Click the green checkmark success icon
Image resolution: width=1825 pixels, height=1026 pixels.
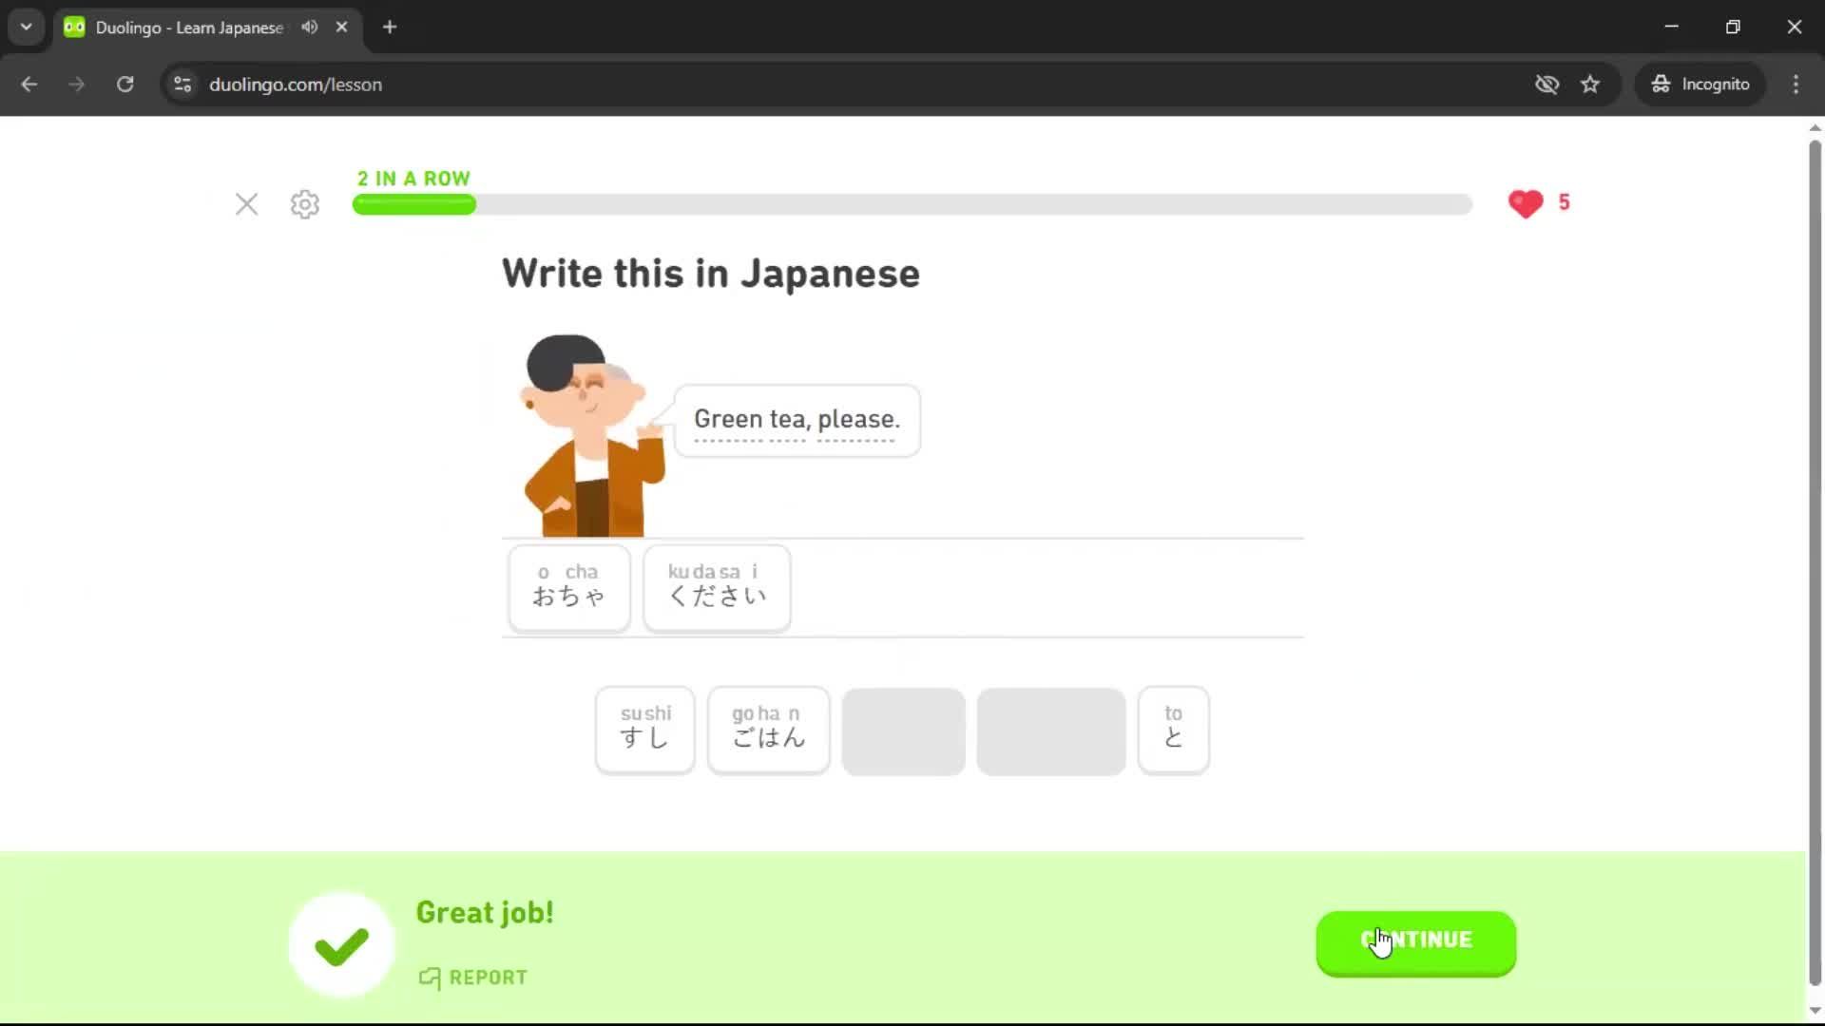[339, 942]
